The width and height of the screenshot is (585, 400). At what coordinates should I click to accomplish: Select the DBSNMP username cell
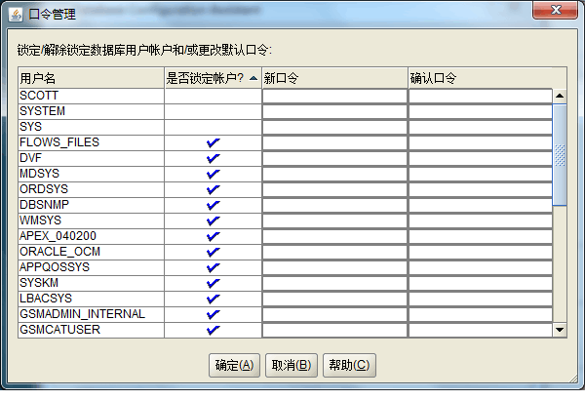91,206
